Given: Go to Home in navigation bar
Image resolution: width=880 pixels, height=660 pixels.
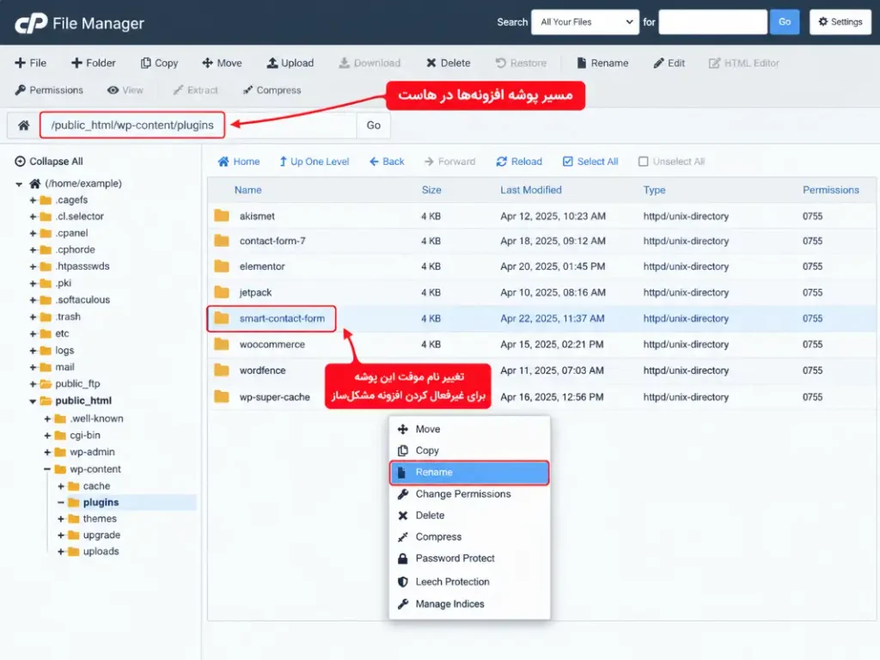Looking at the screenshot, I should point(239,162).
